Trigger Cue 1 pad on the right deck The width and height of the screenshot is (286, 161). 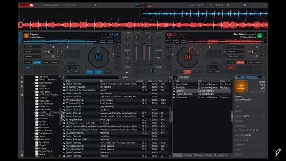click(231, 67)
